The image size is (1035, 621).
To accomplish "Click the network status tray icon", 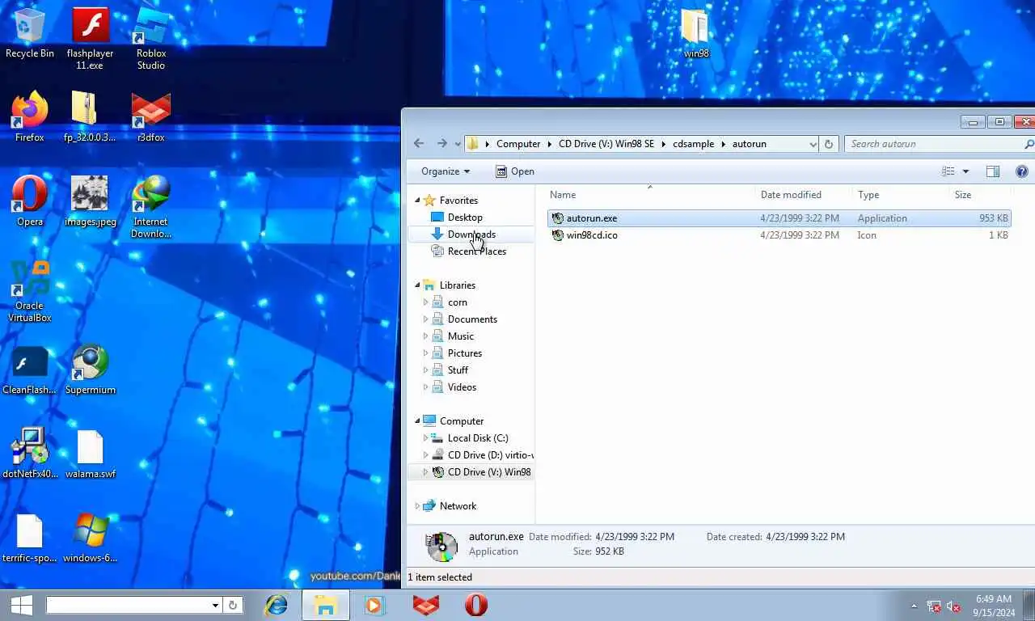I will pyautogui.click(x=933, y=606).
